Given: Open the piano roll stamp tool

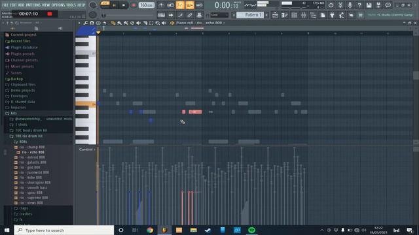Looking at the screenshot, I should [98, 23].
